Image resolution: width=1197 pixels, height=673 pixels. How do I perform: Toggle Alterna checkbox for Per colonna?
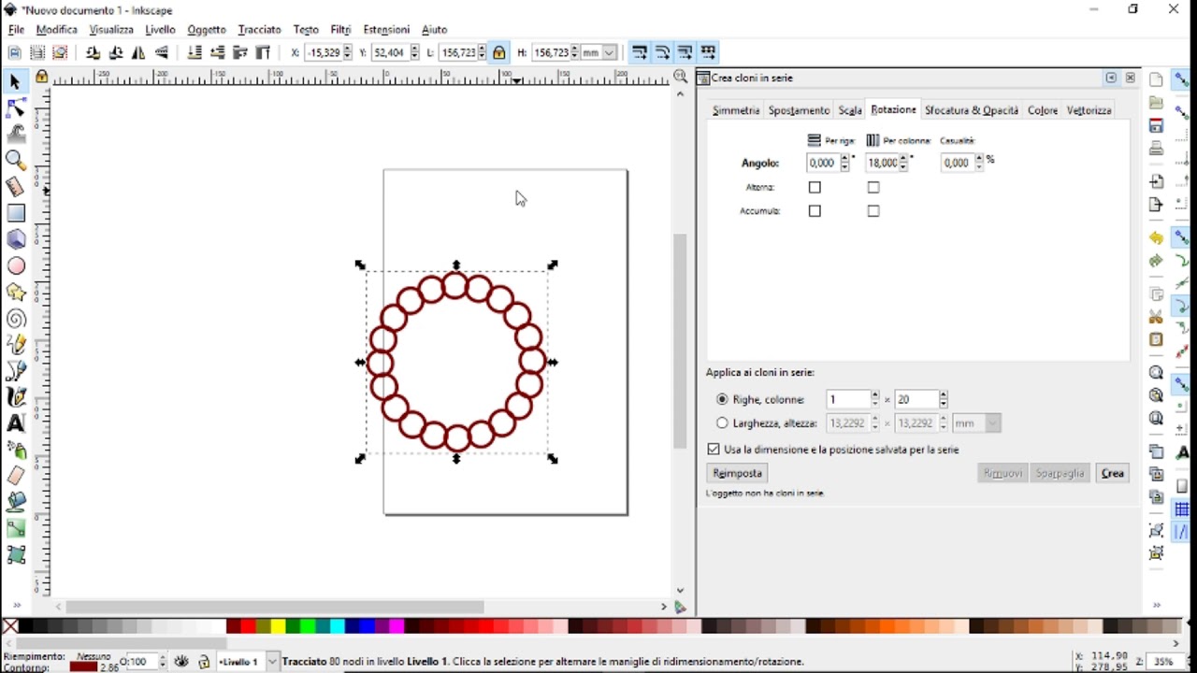(873, 187)
